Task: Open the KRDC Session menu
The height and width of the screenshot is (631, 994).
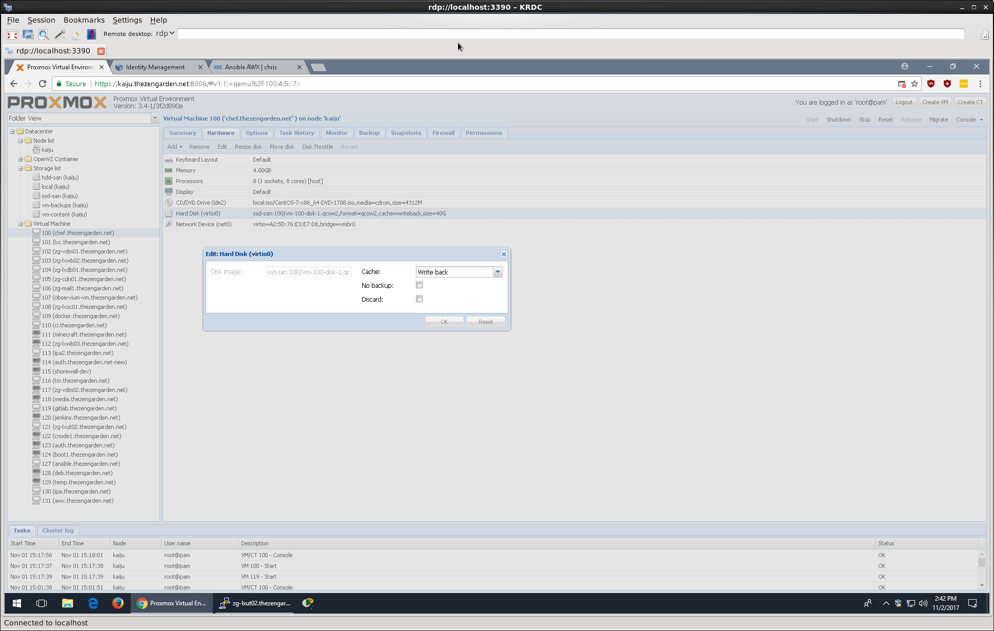Action: point(41,20)
